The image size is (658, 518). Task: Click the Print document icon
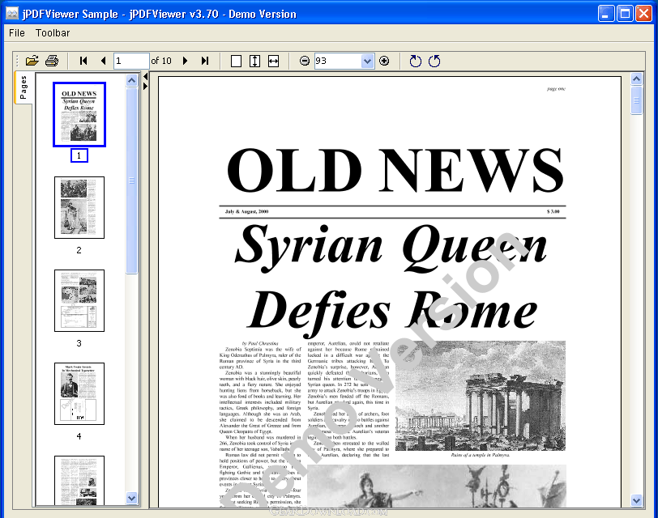click(52, 61)
